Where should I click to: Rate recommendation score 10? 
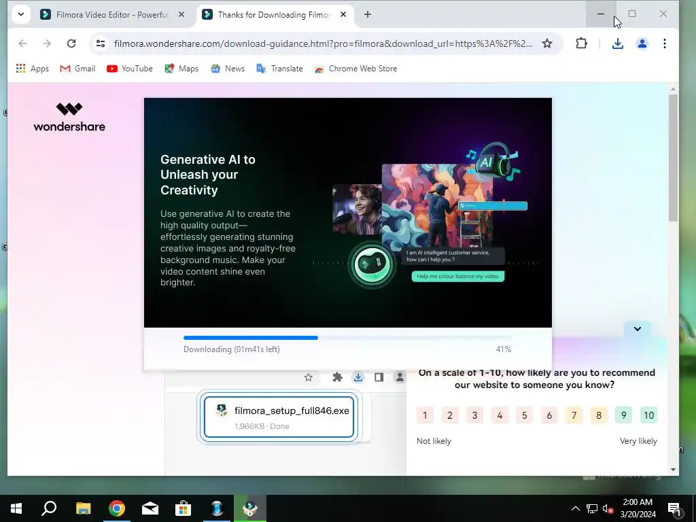pos(649,415)
